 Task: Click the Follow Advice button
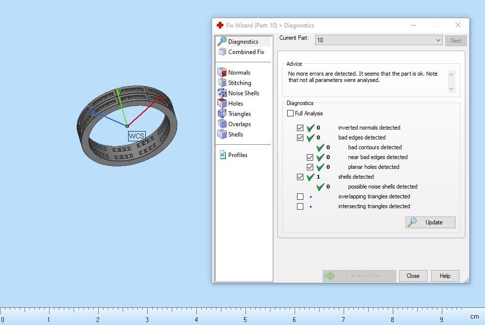click(x=359, y=276)
